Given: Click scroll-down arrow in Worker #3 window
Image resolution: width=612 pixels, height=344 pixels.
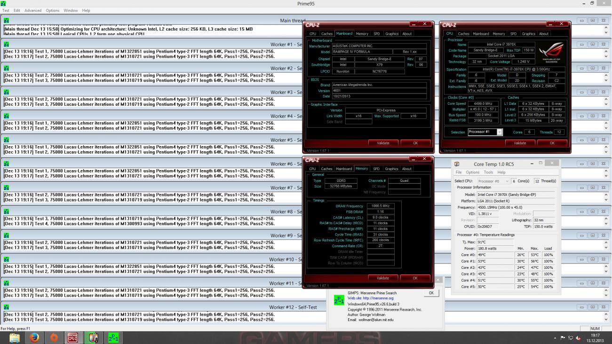Looking at the screenshot, I should pos(606,104).
